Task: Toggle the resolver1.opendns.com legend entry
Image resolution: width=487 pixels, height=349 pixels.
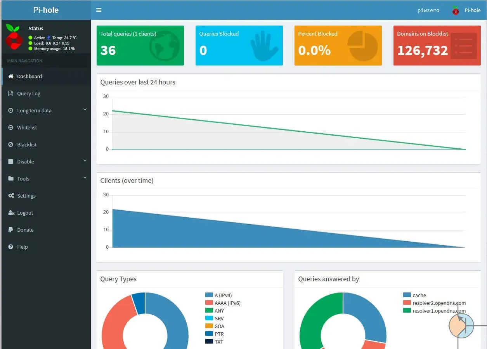Action: (x=434, y=311)
